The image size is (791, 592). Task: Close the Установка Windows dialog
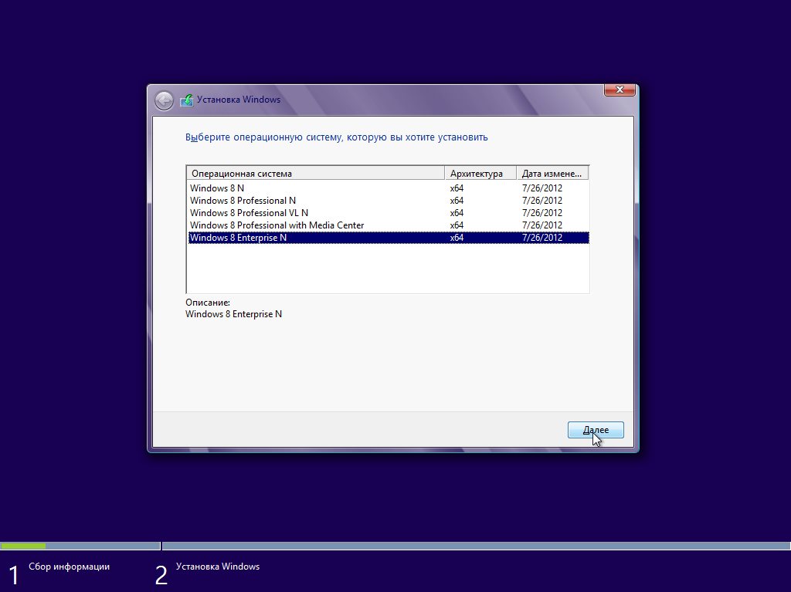click(620, 90)
